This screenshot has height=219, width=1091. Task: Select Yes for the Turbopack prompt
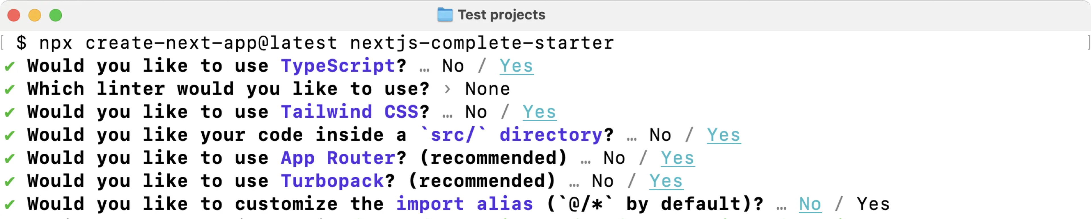coord(666,181)
